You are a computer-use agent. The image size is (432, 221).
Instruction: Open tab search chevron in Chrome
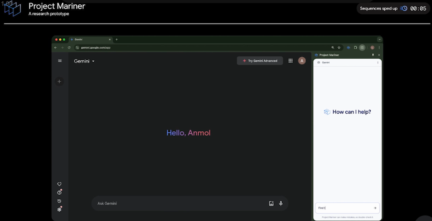[x=379, y=40]
